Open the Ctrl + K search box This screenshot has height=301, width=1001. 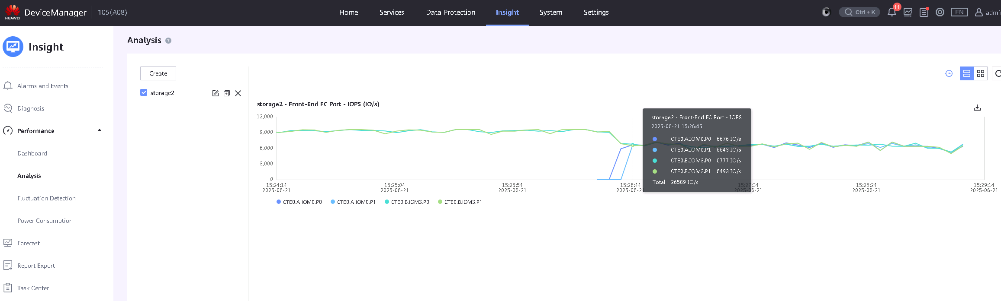pos(859,12)
